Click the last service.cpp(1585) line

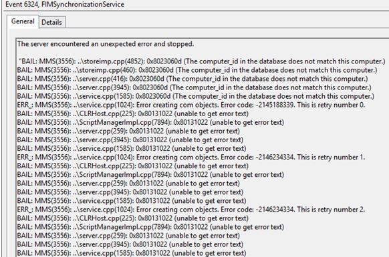click(132, 253)
